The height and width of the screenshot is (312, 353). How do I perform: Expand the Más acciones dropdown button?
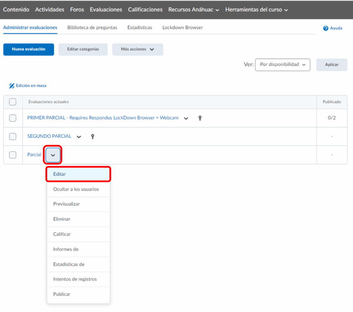coord(137,49)
